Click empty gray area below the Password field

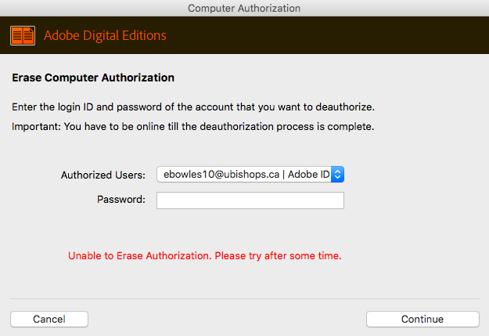click(x=250, y=229)
